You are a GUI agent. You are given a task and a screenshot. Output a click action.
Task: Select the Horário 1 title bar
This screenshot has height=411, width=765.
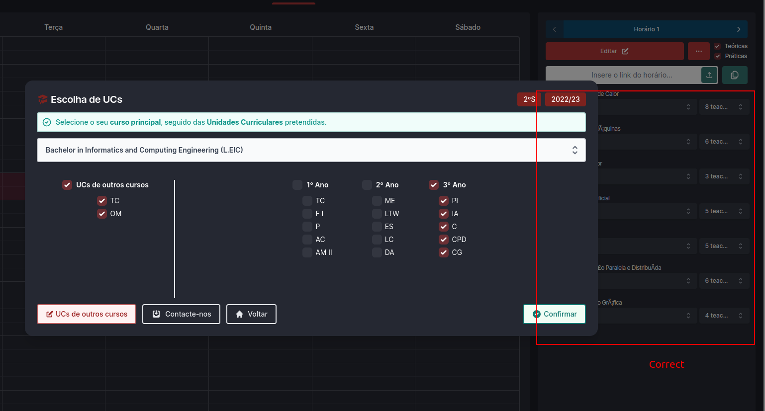pyautogui.click(x=647, y=29)
